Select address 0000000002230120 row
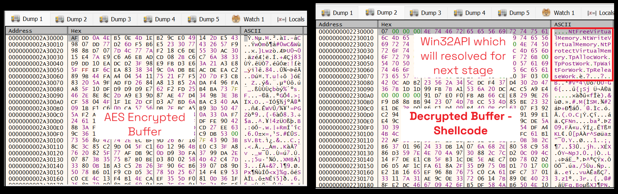The height and width of the screenshot is (194, 618). [346, 147]
